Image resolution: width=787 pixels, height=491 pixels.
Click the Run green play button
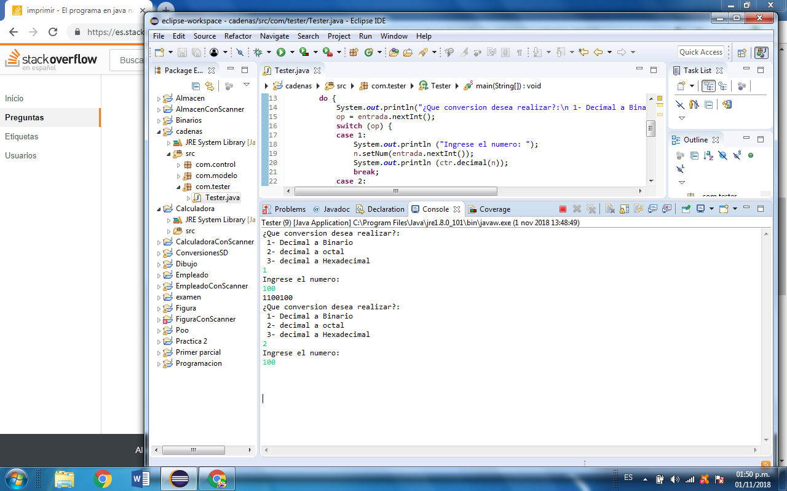point(280,52)
